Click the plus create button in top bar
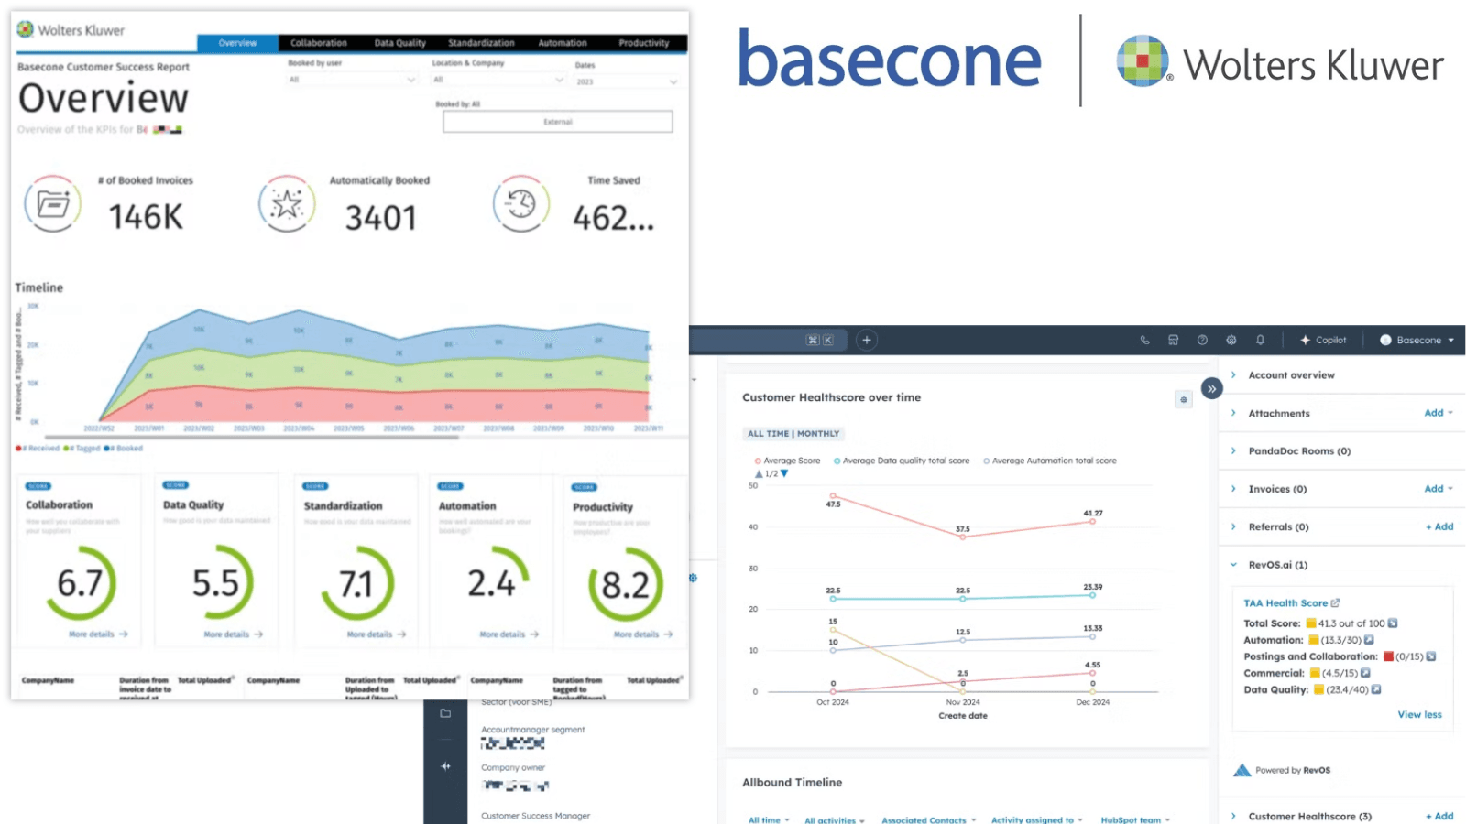Viewport: 1466px width, 824px height. coord(867,340)
